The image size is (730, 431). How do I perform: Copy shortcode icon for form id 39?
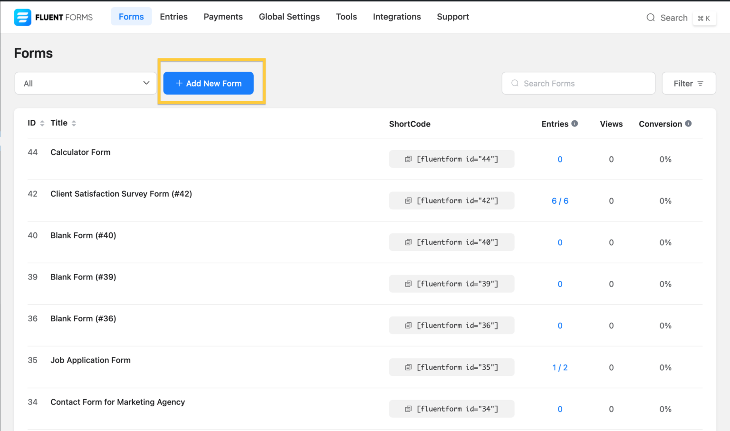tap(408, 284)
